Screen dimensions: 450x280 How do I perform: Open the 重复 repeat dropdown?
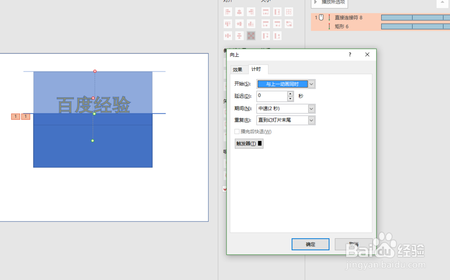(x=311, y=120)
